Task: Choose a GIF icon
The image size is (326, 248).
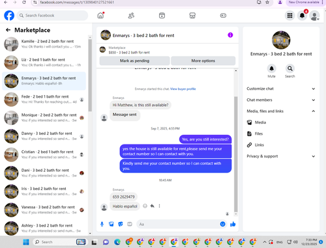Action: coord(130,224)
